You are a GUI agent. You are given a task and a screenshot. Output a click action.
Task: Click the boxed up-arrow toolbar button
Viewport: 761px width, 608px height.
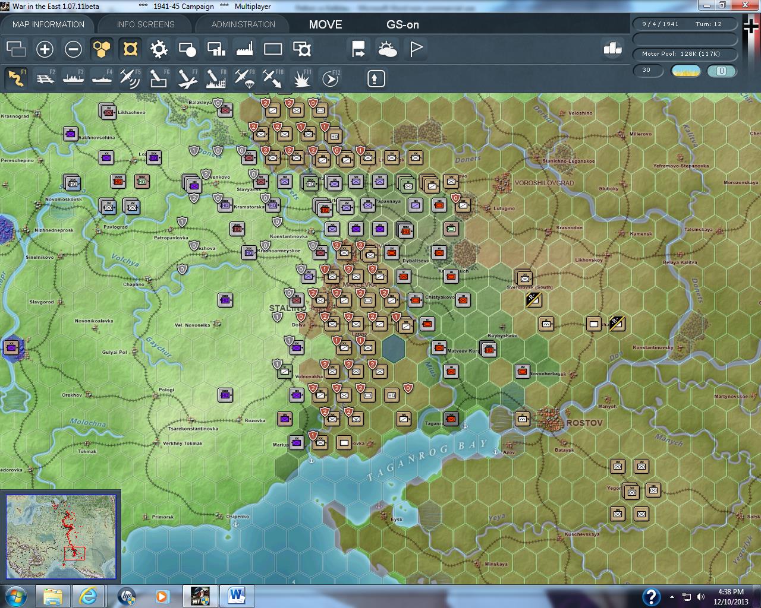[376, 78]
